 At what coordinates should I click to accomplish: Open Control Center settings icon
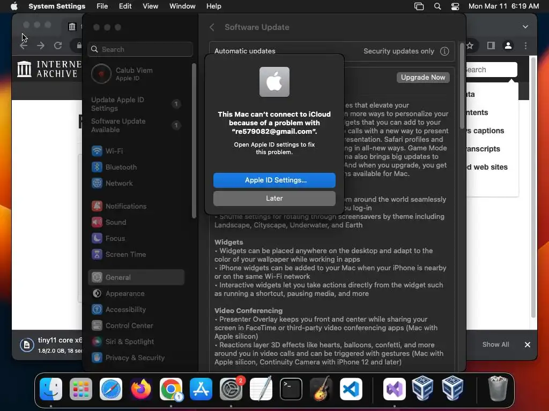[97, 326]
